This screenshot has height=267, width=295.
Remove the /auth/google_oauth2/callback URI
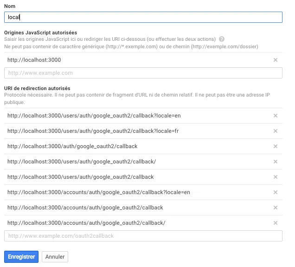click(x=276, y=146)
